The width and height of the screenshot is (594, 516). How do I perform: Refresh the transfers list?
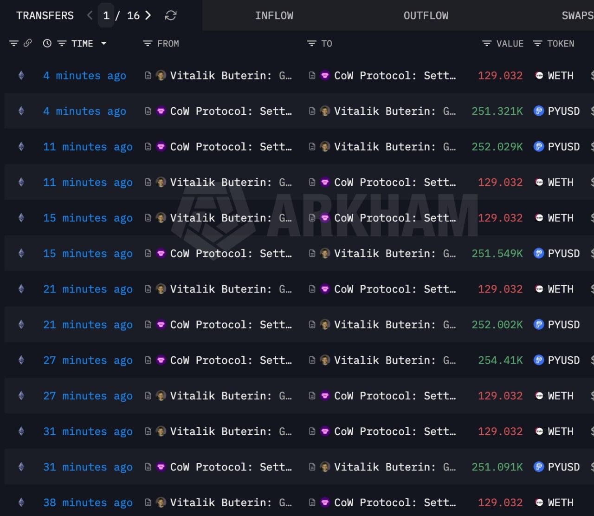point(171,16)
